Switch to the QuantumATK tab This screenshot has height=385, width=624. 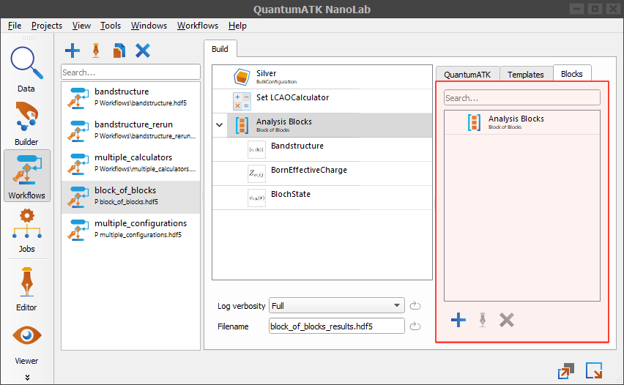(467, 75)
